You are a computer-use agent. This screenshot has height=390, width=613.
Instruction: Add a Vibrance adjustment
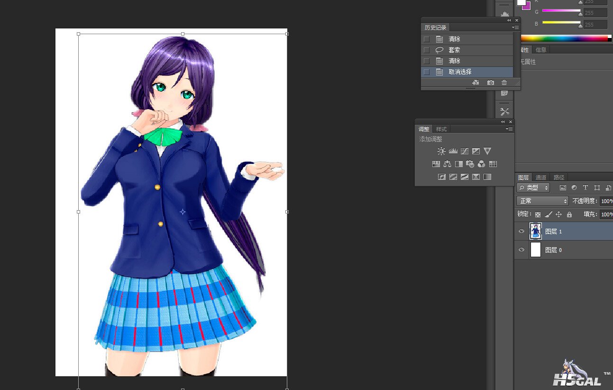click(487, 151)
